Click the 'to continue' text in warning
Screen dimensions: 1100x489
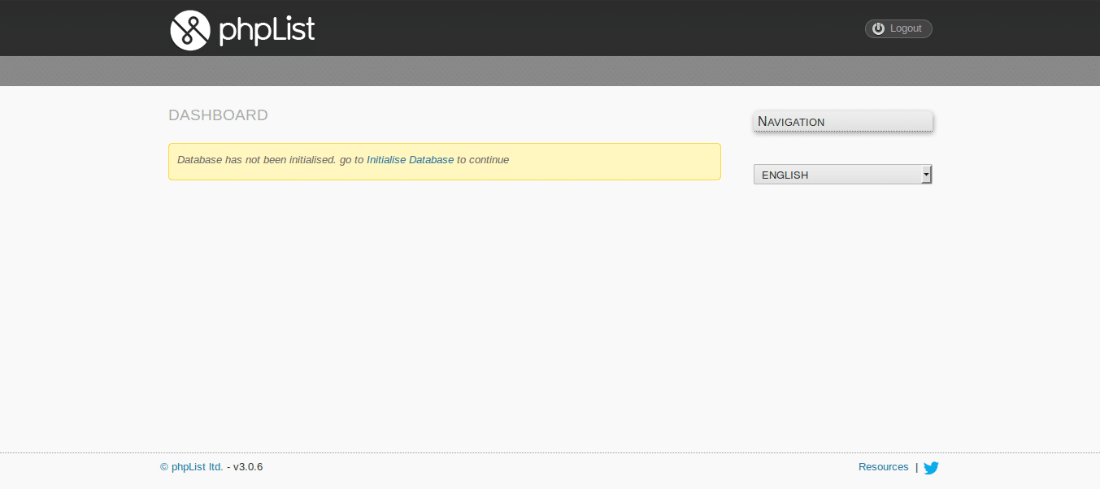pyautogui.click(x=483, y=160)
